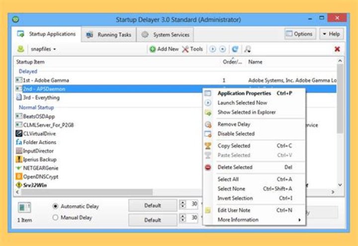
Task: Click the CLVirtualDrive item icon
Action: 19,133
